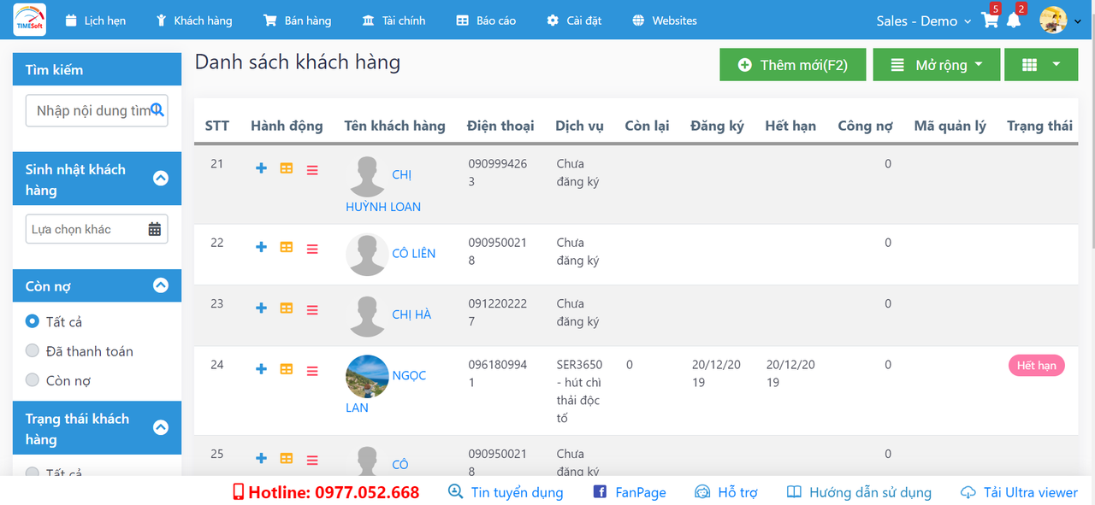The image size is (1095, 505).
Task: Open customer CHỊ HUỲNH LOAN
Action: [383, 206]
